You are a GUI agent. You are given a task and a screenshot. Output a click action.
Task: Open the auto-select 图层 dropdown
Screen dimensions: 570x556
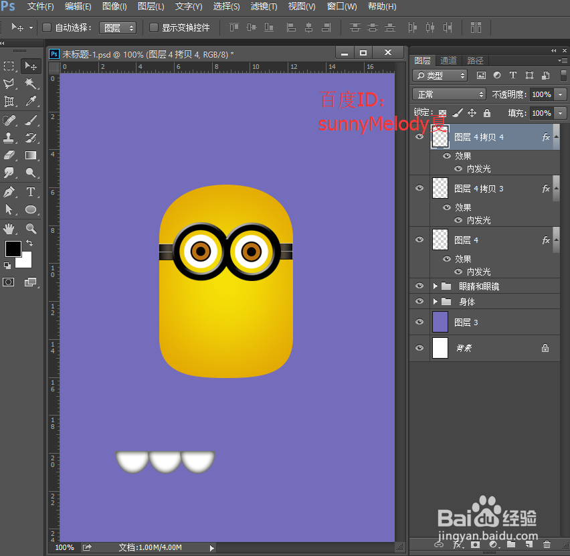point(118,28)
